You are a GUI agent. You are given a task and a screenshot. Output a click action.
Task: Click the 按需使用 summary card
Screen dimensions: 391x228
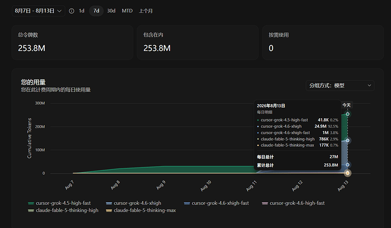click(323, 42)
